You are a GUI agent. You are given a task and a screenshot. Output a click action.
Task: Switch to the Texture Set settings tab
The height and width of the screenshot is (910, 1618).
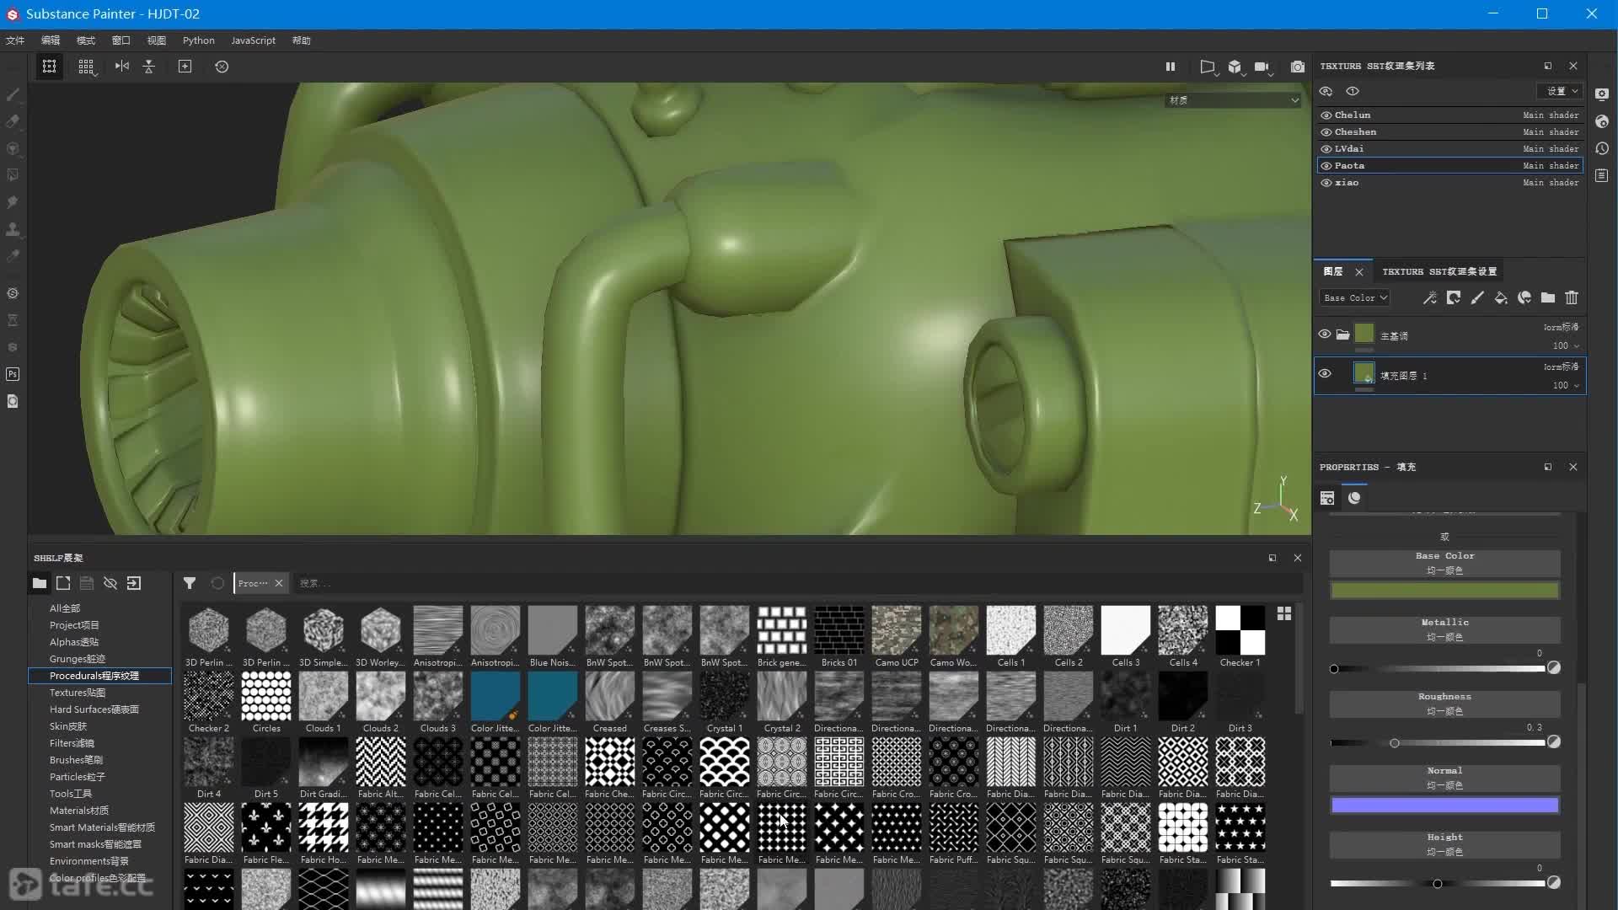[1439, 271]
